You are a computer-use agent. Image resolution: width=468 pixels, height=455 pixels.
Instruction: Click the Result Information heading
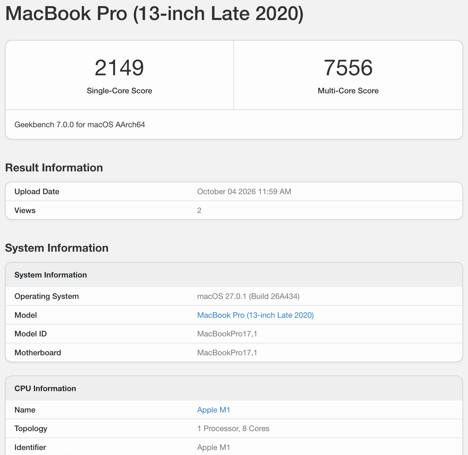click(x=54, y=168)
